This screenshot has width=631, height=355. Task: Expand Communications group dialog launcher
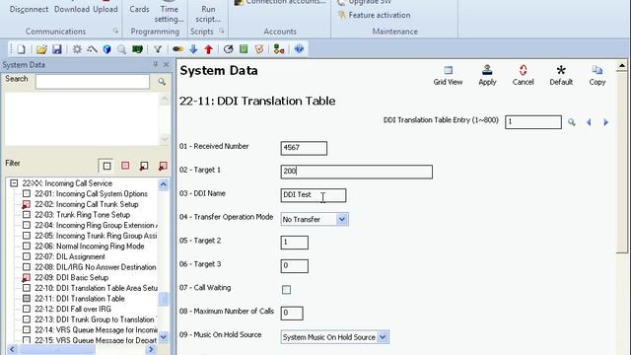[115, 31]
